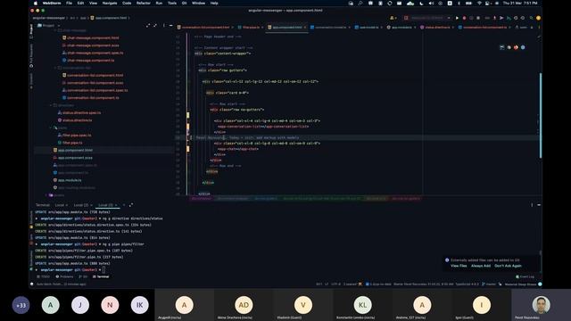Open the Problems tool window

click(x=64, y=276)
